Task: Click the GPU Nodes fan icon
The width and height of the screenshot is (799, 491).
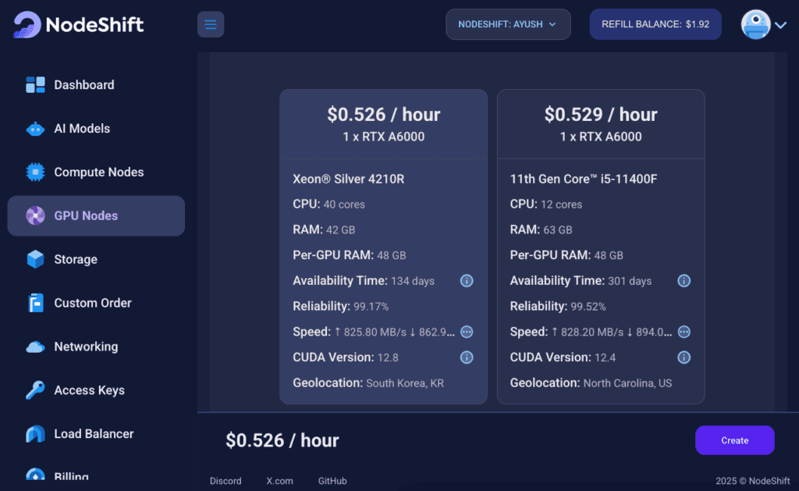Action: coord(35,215)
